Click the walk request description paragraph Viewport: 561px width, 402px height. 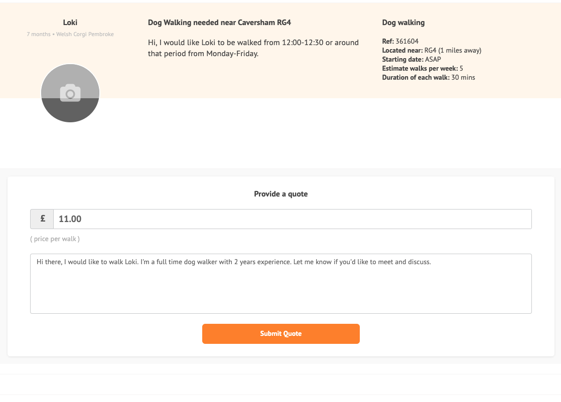(x=253, y=48)
